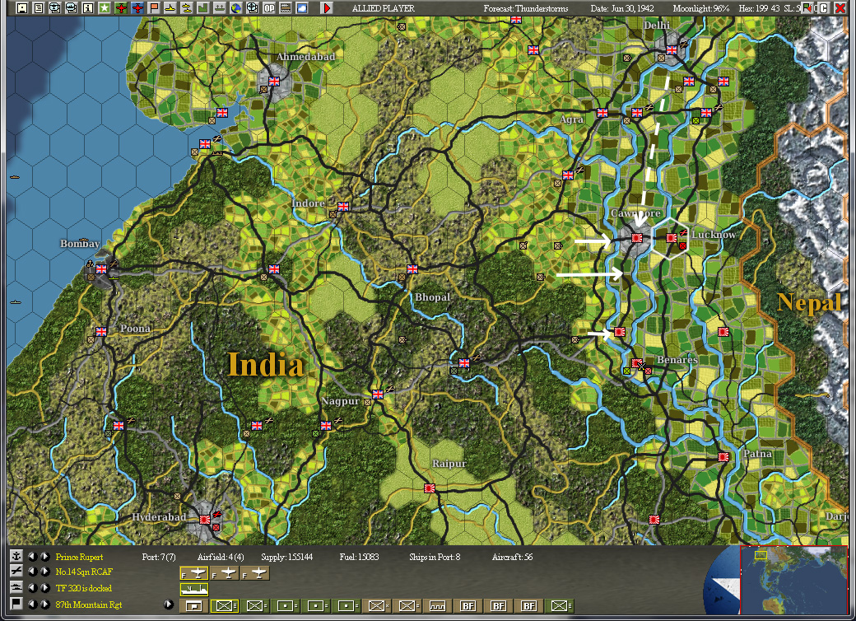Viewport: 856px width, 621px height.
Task: Select the docked task force ship icon
Action: coord(193,590)
